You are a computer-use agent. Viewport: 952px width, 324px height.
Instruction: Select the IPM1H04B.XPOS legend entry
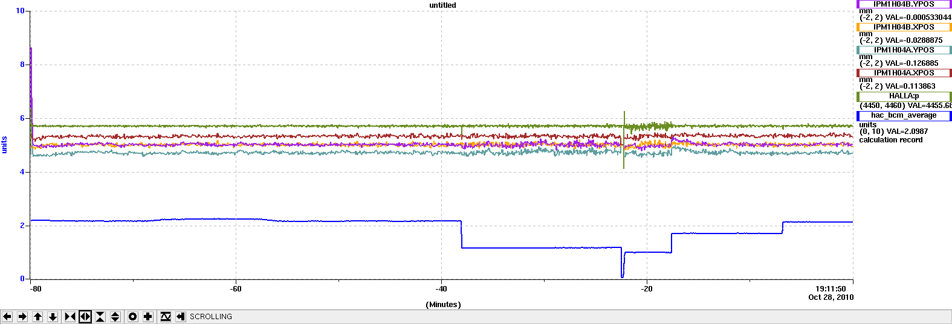tap(904, 27)
